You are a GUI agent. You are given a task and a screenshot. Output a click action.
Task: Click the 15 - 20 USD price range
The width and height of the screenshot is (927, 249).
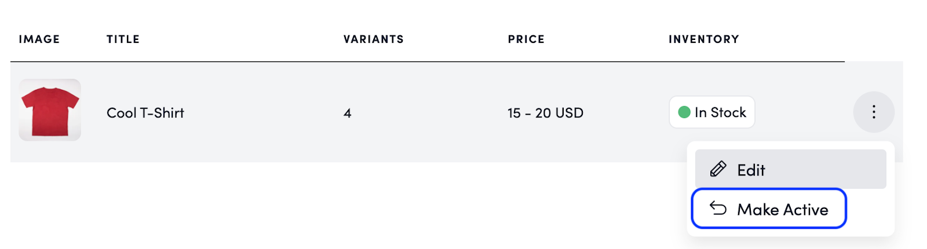point(545,113)
